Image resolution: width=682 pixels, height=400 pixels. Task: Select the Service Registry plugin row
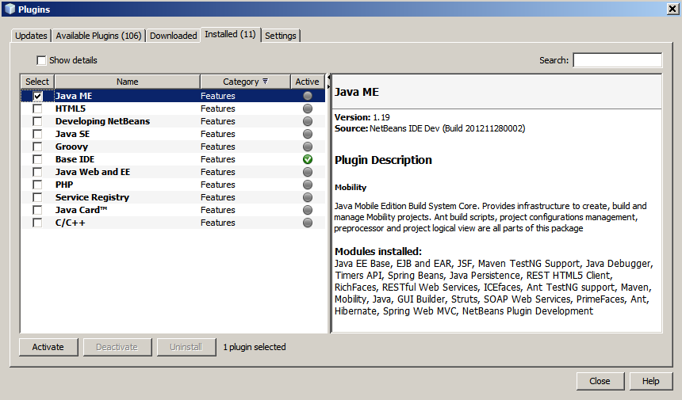click(92, 197)
